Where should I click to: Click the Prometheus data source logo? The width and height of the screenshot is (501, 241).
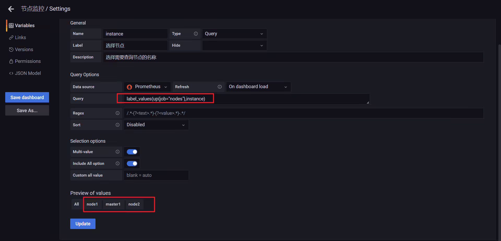(x=129, y=87)
